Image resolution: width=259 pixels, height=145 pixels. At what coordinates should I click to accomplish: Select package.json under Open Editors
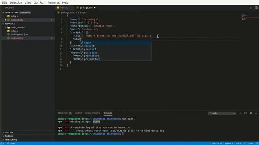(x=17, y=20)
